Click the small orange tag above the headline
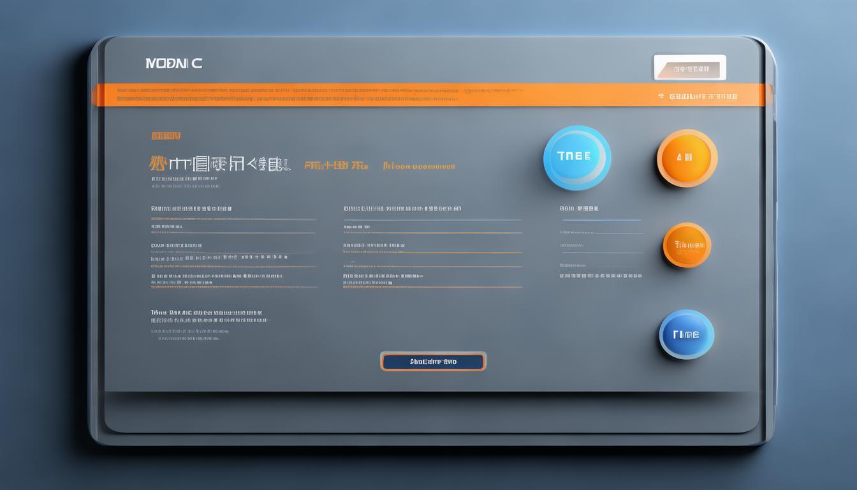Image resolution: width=857 pixels, height=490 pixels. click(166, 135)
